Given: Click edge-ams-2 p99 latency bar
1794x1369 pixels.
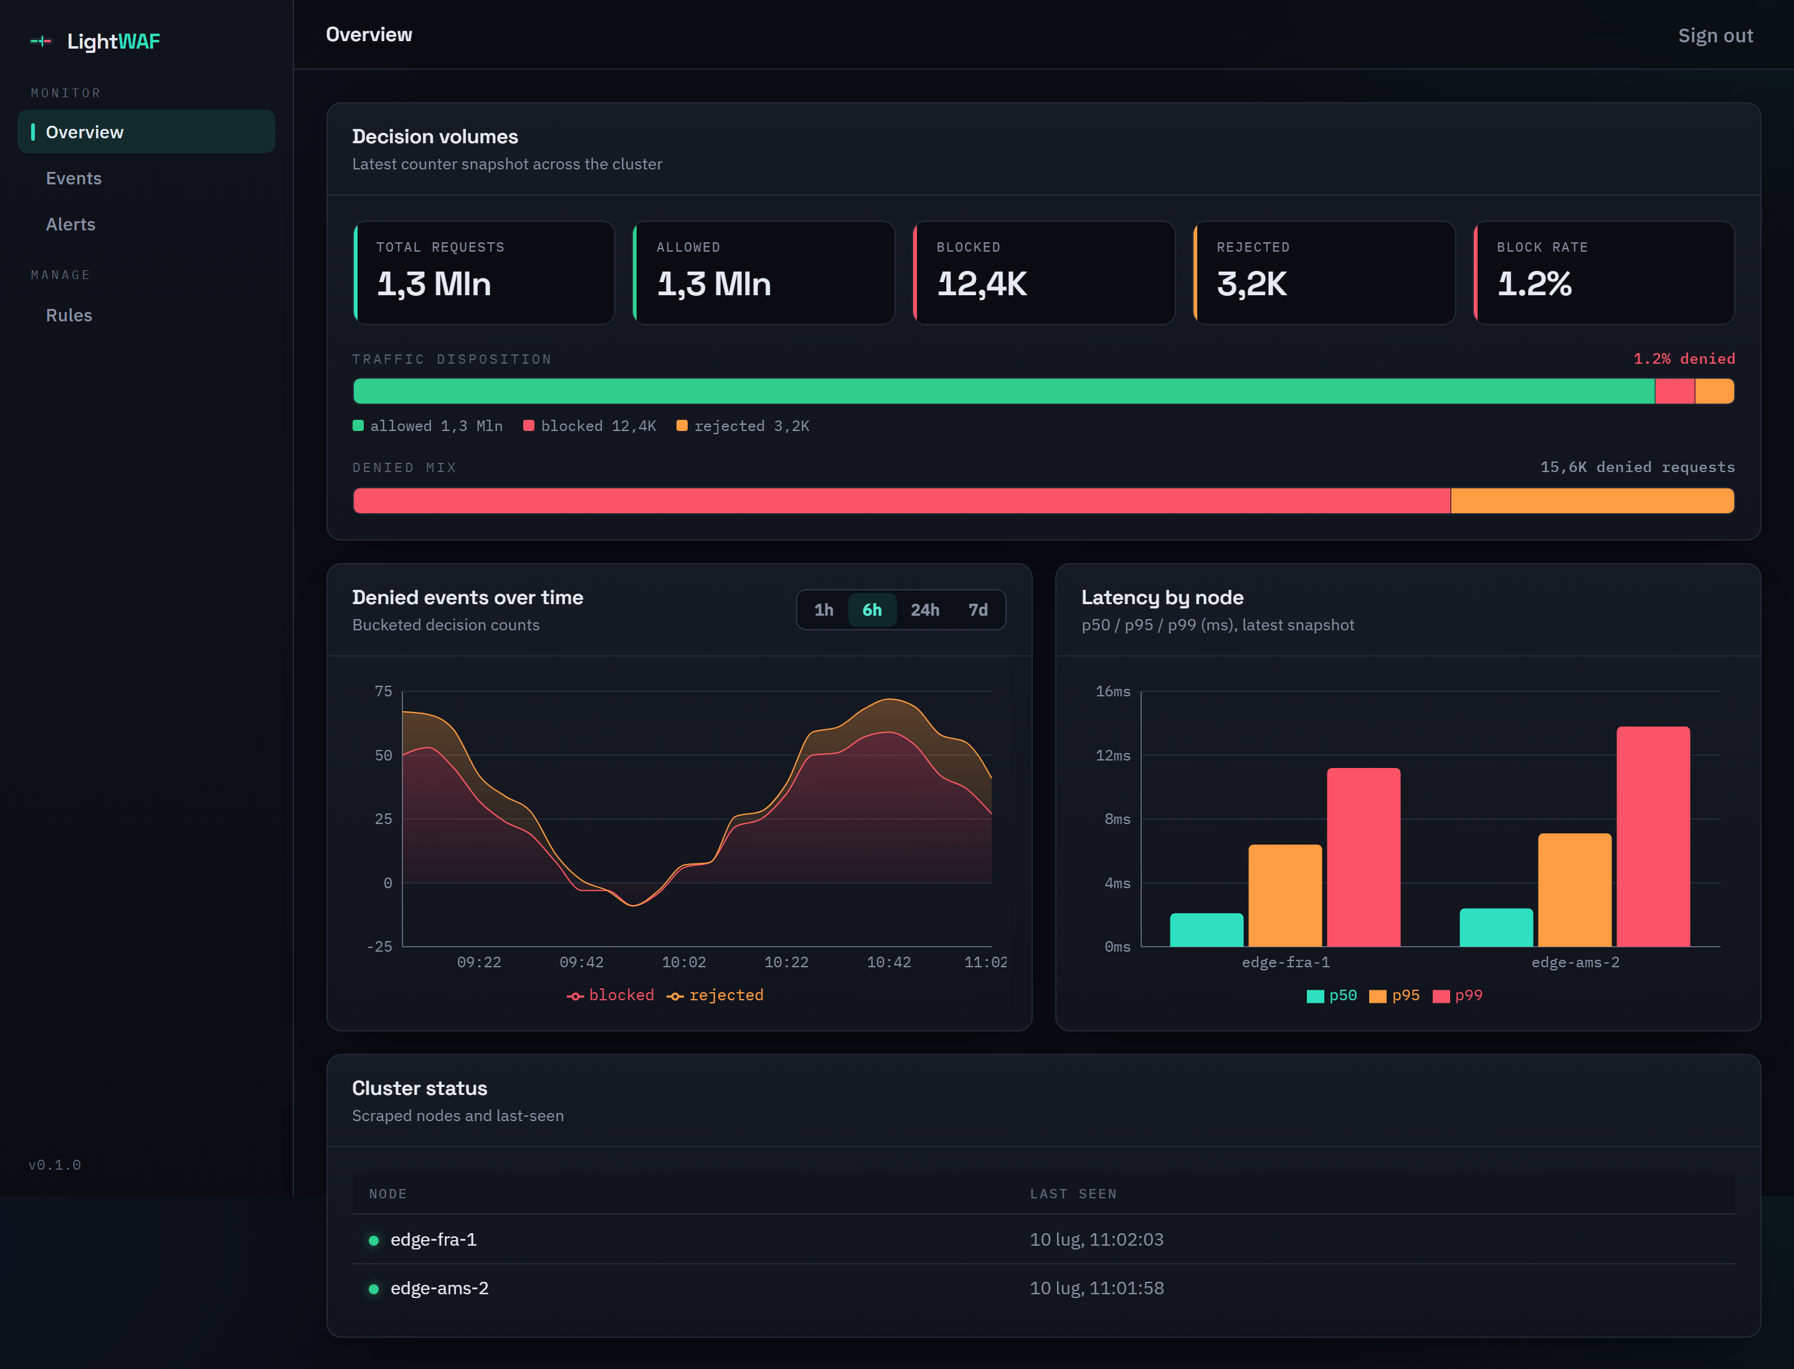Looking at the screenshot, I should point(1653,837).
